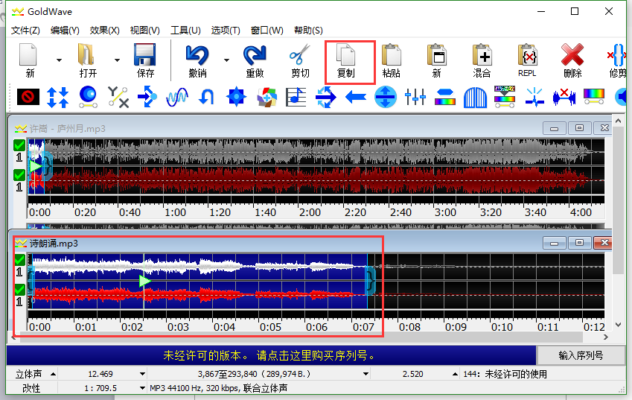Image resolution: width=632 pixels, height=400 pixels.
Task: Click selection end marker in 诗朗诵.mp3 waveform
Action: click(x=370, y=280)
